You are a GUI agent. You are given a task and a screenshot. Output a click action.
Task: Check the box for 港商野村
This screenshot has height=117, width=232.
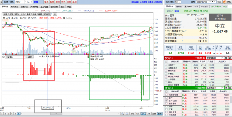click(166, 65)
